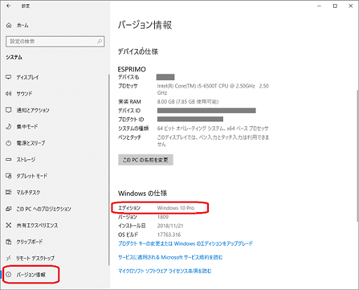Click the main page vertical scrollbar
359x290 pixels.
[357, 156]
